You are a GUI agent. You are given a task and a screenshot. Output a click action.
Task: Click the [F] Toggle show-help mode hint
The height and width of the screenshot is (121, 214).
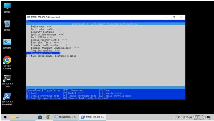coord(43,96)
